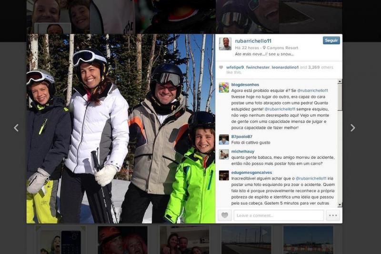The width and height of the screenshot is (381, 254).
Task: Open leonardolino1 profile from likes
Action: pos(285,67)
